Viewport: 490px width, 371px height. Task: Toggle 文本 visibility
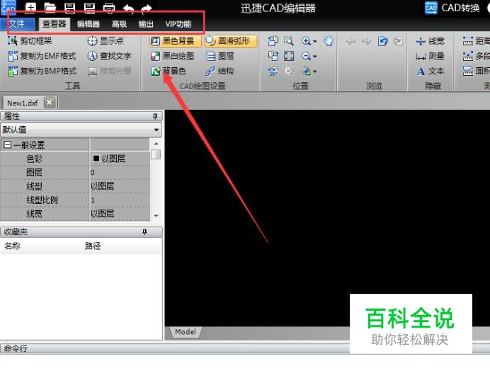[430, 71]
